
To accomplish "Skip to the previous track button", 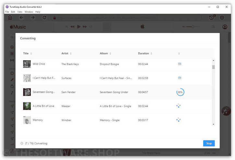I will 72,27.
